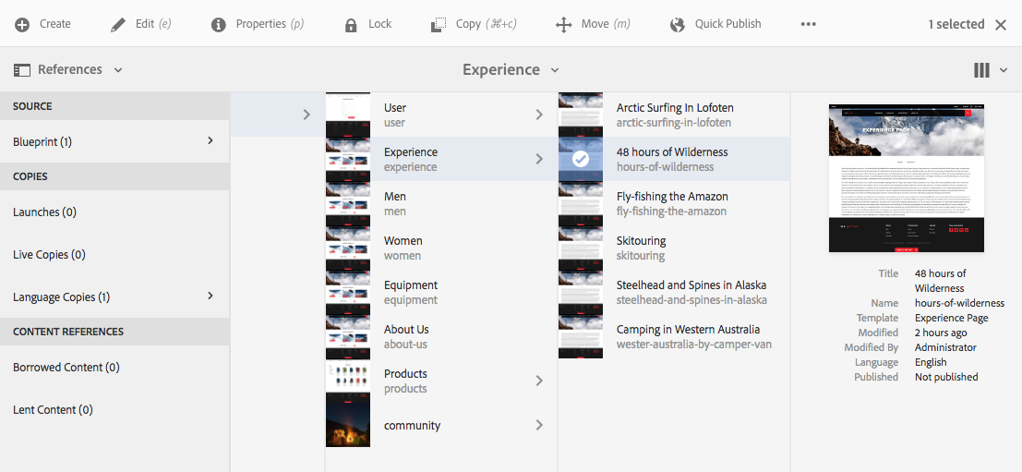Click the Move arrows icon
The image size is (1022, 472).
pyautogui.click(x=564, y=25)
